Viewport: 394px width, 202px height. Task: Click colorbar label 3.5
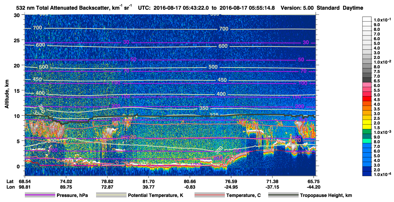pos(377,109)
